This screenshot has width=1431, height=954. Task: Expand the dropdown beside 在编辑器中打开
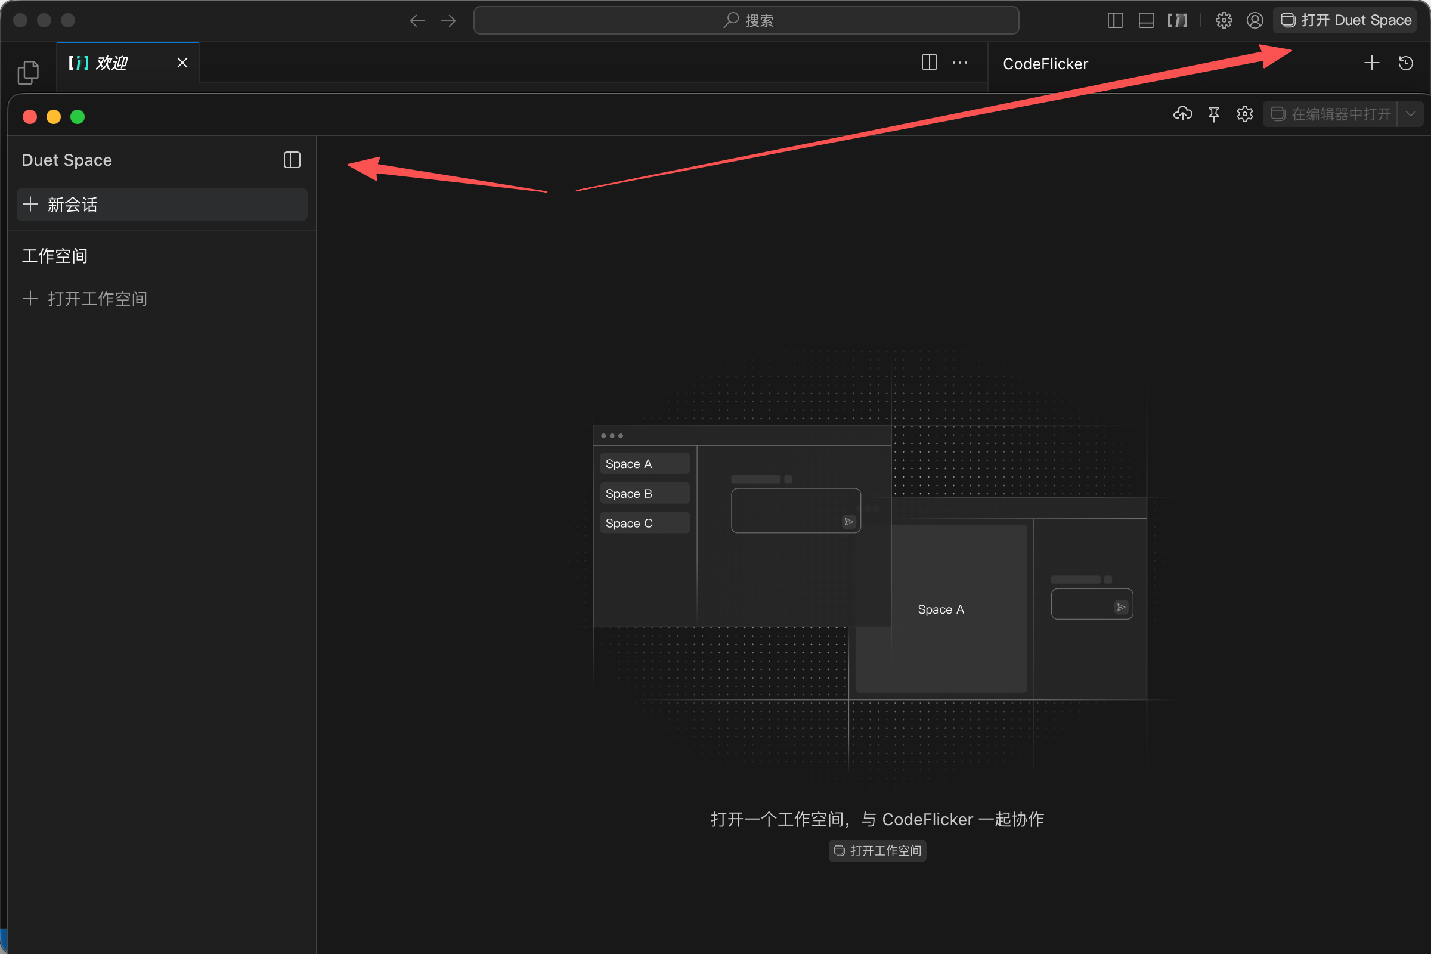tap(1410, 114)
